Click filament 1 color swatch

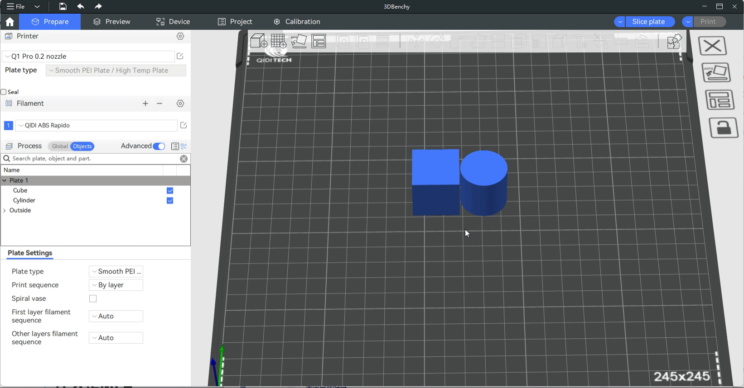coord(8,126)
